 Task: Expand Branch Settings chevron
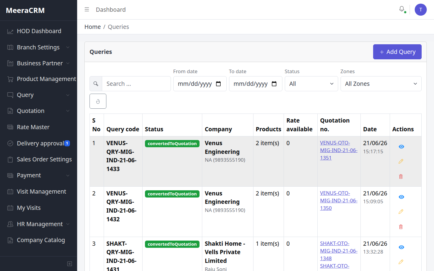coord(68,47)
